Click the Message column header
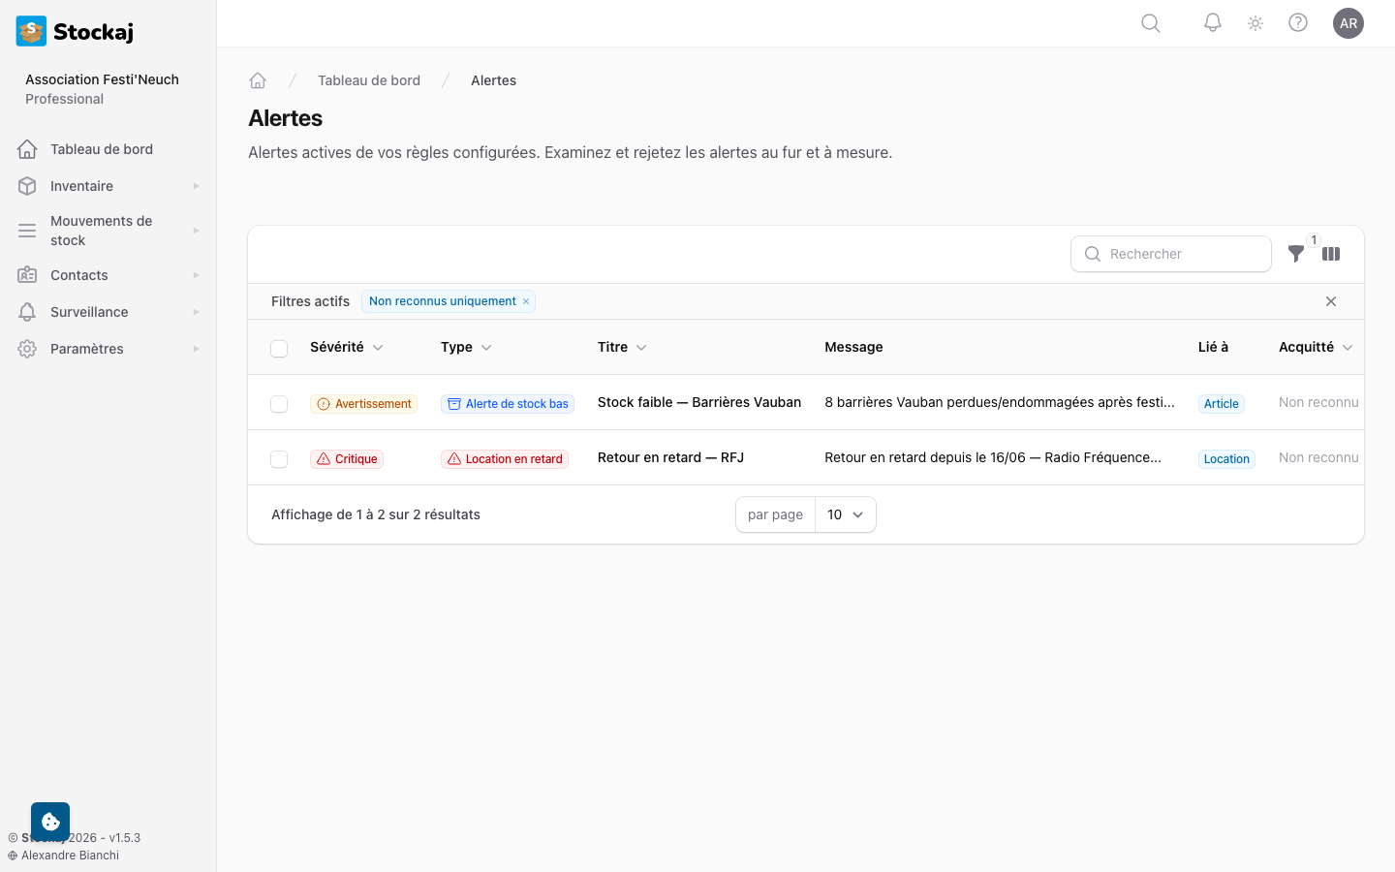Screen dimensions: 1395x872 coord(853,347)
